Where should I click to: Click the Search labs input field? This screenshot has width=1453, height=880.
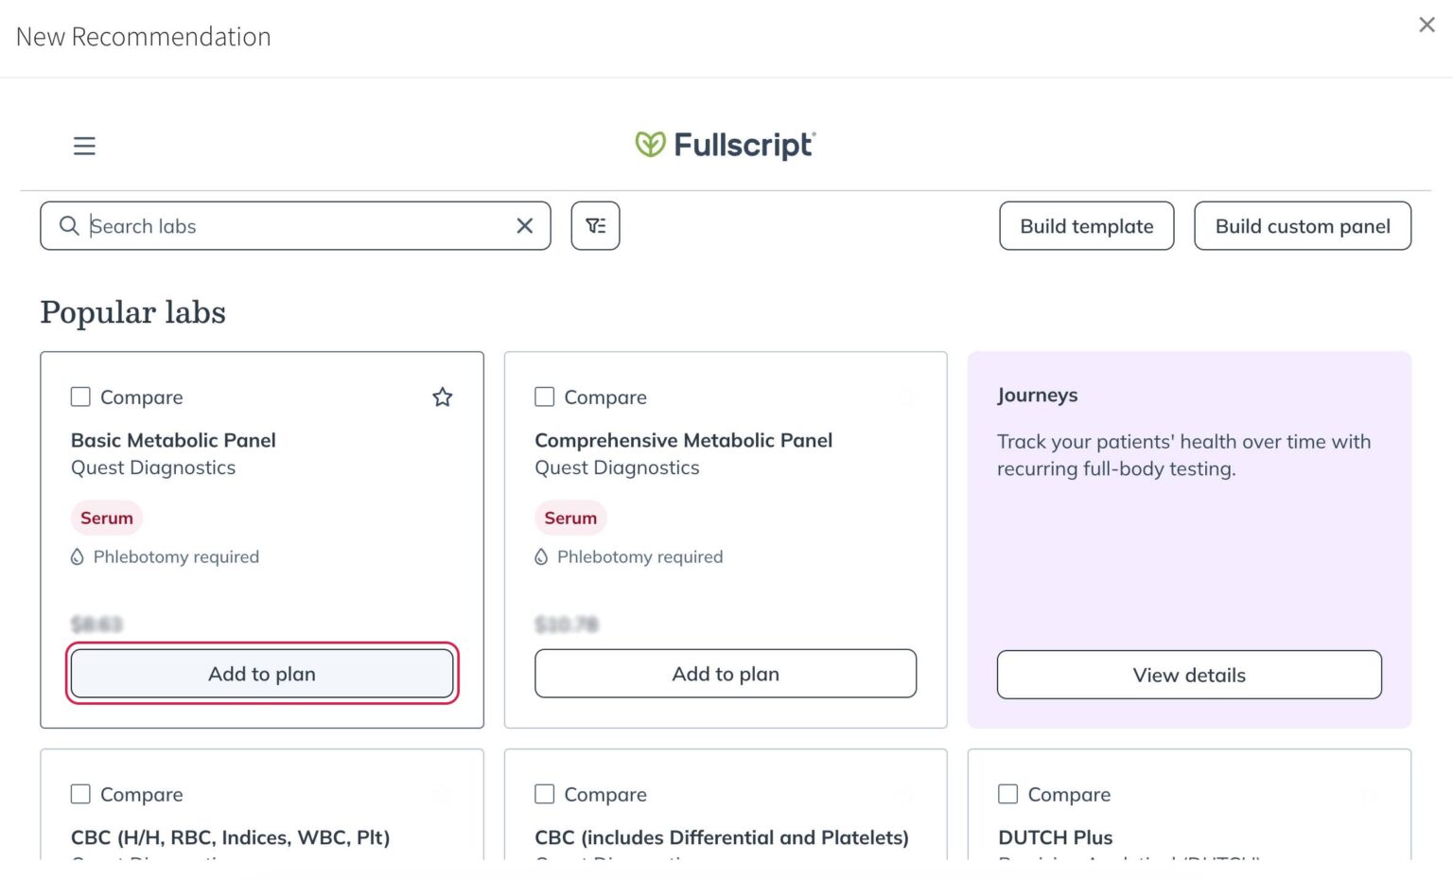pyautogui.click(x=284, y=226)
